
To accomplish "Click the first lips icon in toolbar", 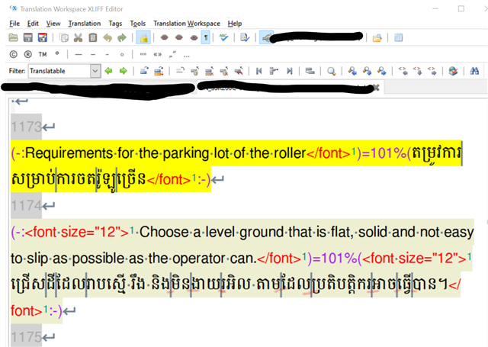I will 165,37.
